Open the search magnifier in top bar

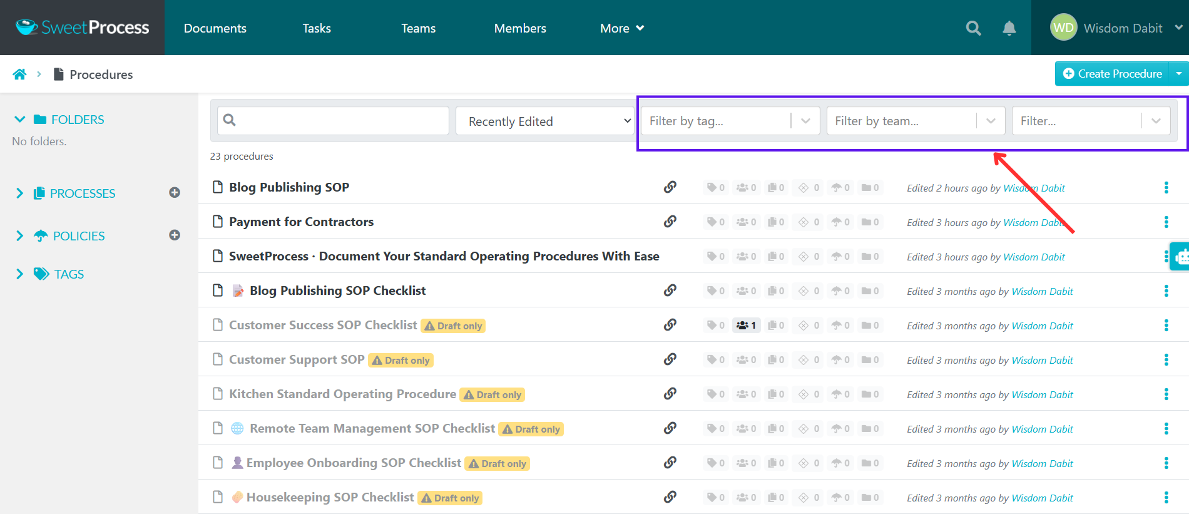pos(973,28)
